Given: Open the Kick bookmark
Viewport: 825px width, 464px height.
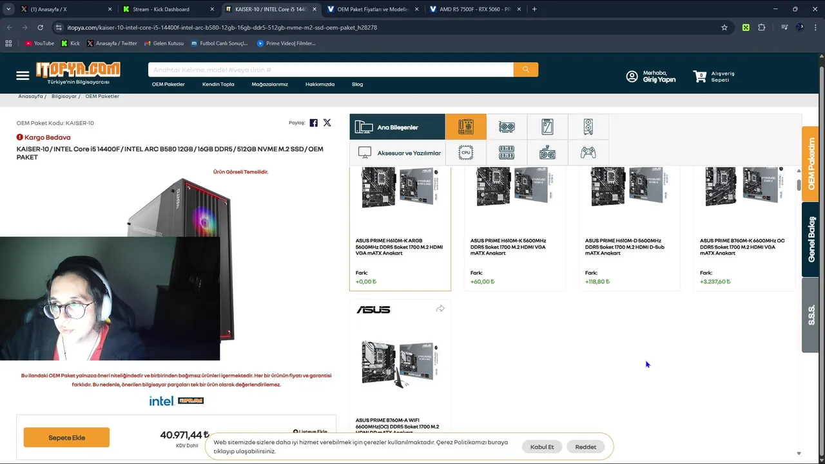Looking at the screenshot, I should [x=71, y=43].
